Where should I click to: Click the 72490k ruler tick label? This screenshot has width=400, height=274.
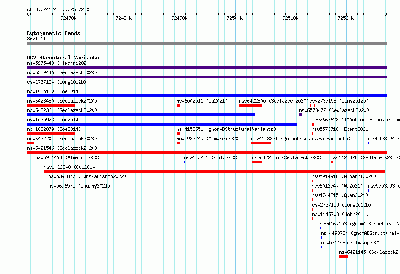(179, 18)
